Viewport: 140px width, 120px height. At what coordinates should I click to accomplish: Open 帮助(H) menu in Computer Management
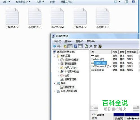(91, 41)
